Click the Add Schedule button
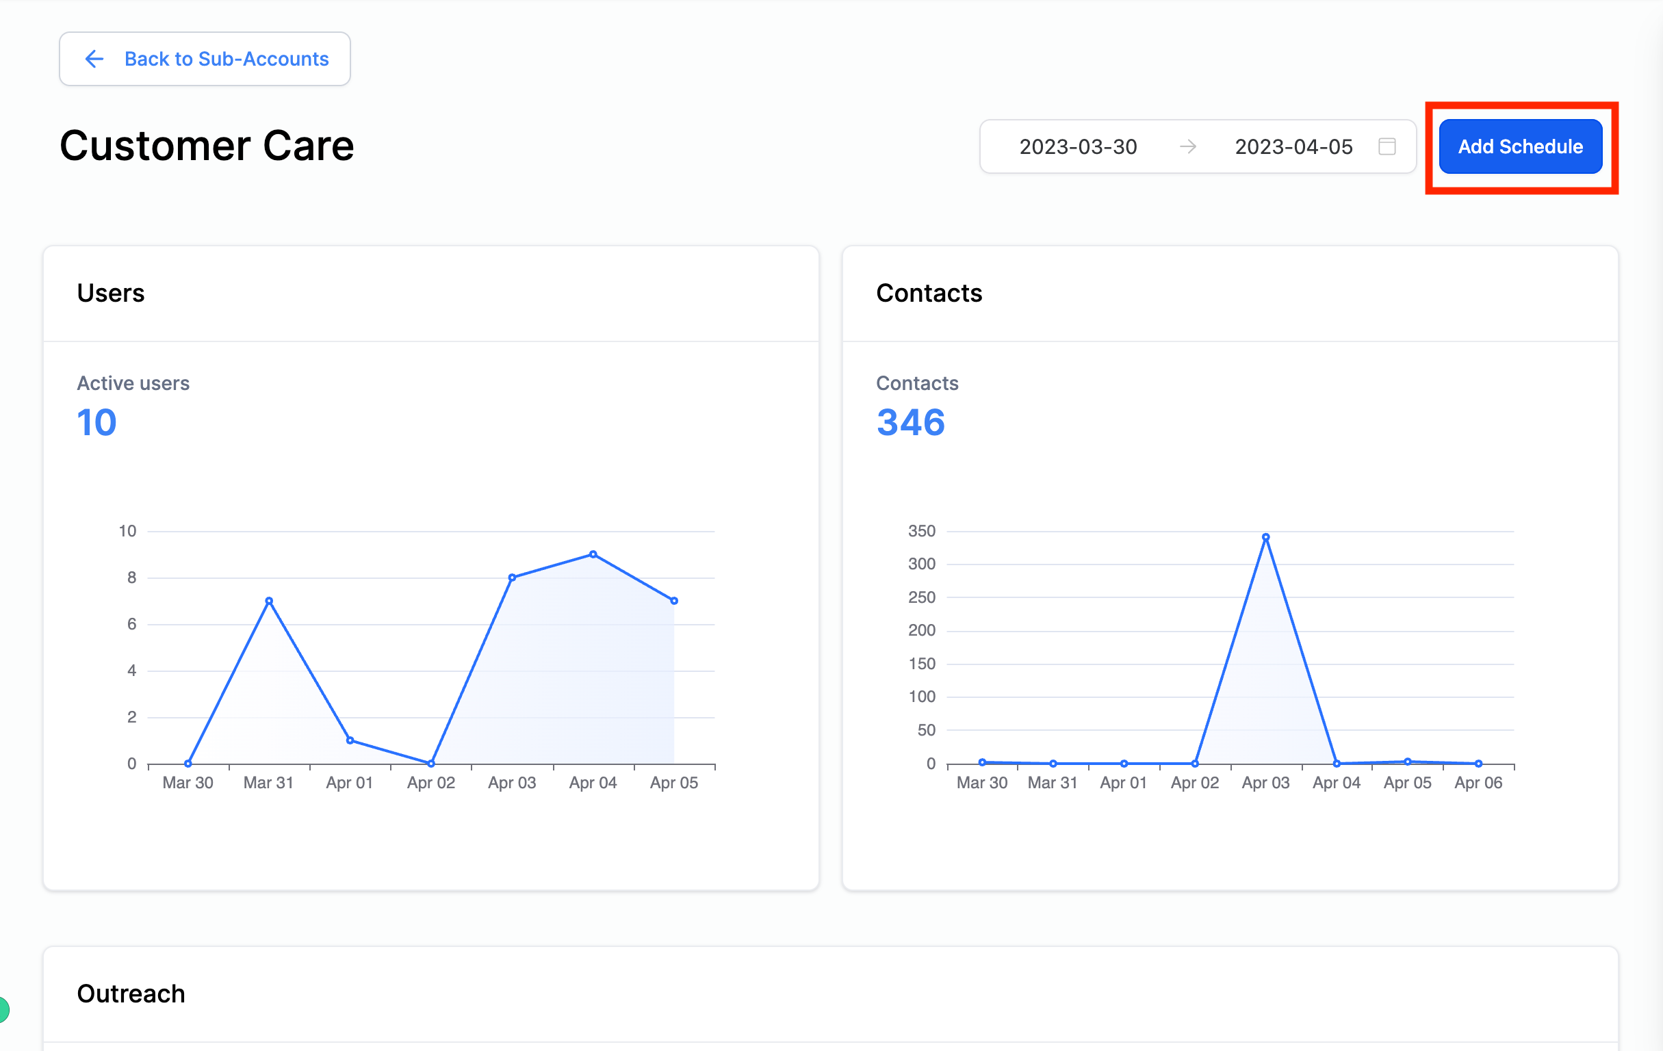 [1520, 146]
